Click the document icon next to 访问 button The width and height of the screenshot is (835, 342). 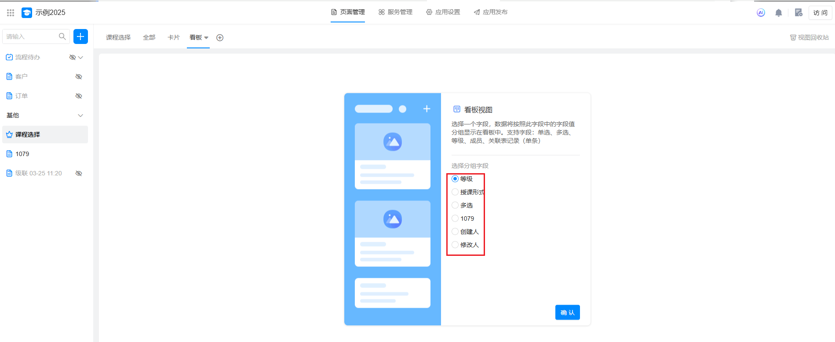799,13
